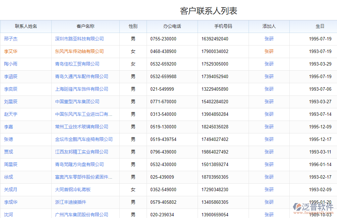Click the 手机号码 column header
The height and width of the screenshot is (218, 337).
click(223, 26)
